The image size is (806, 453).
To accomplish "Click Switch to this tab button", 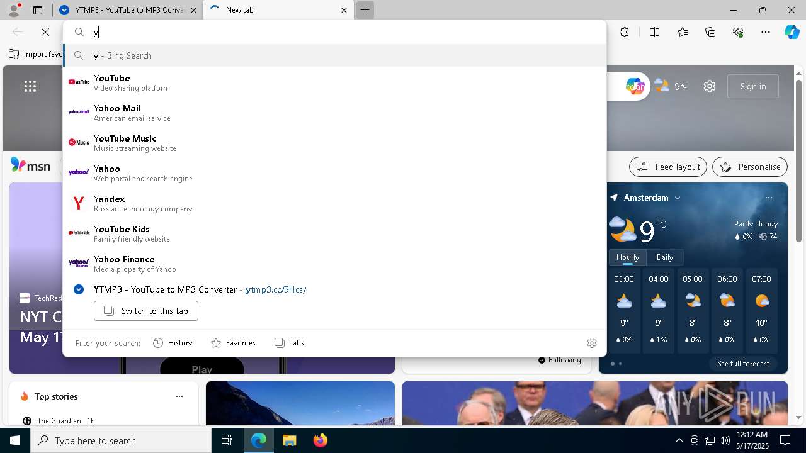I will tap(146, 311).
